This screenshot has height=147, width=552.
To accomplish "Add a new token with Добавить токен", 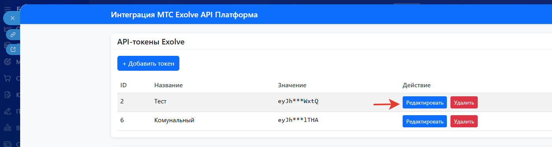I will pyautogui.click(x=148, y=63).
